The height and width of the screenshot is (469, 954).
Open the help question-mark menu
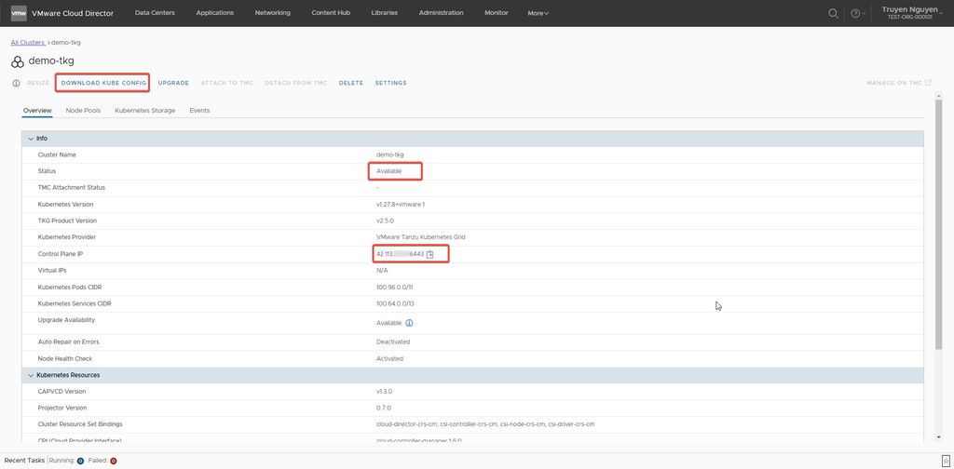coord(856,13)
